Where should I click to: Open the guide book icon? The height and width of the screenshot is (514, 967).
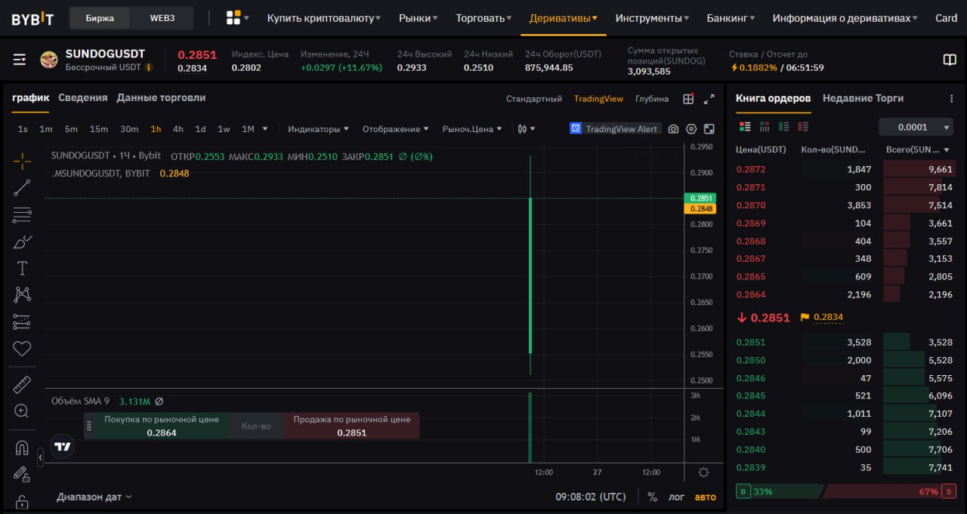950,60
